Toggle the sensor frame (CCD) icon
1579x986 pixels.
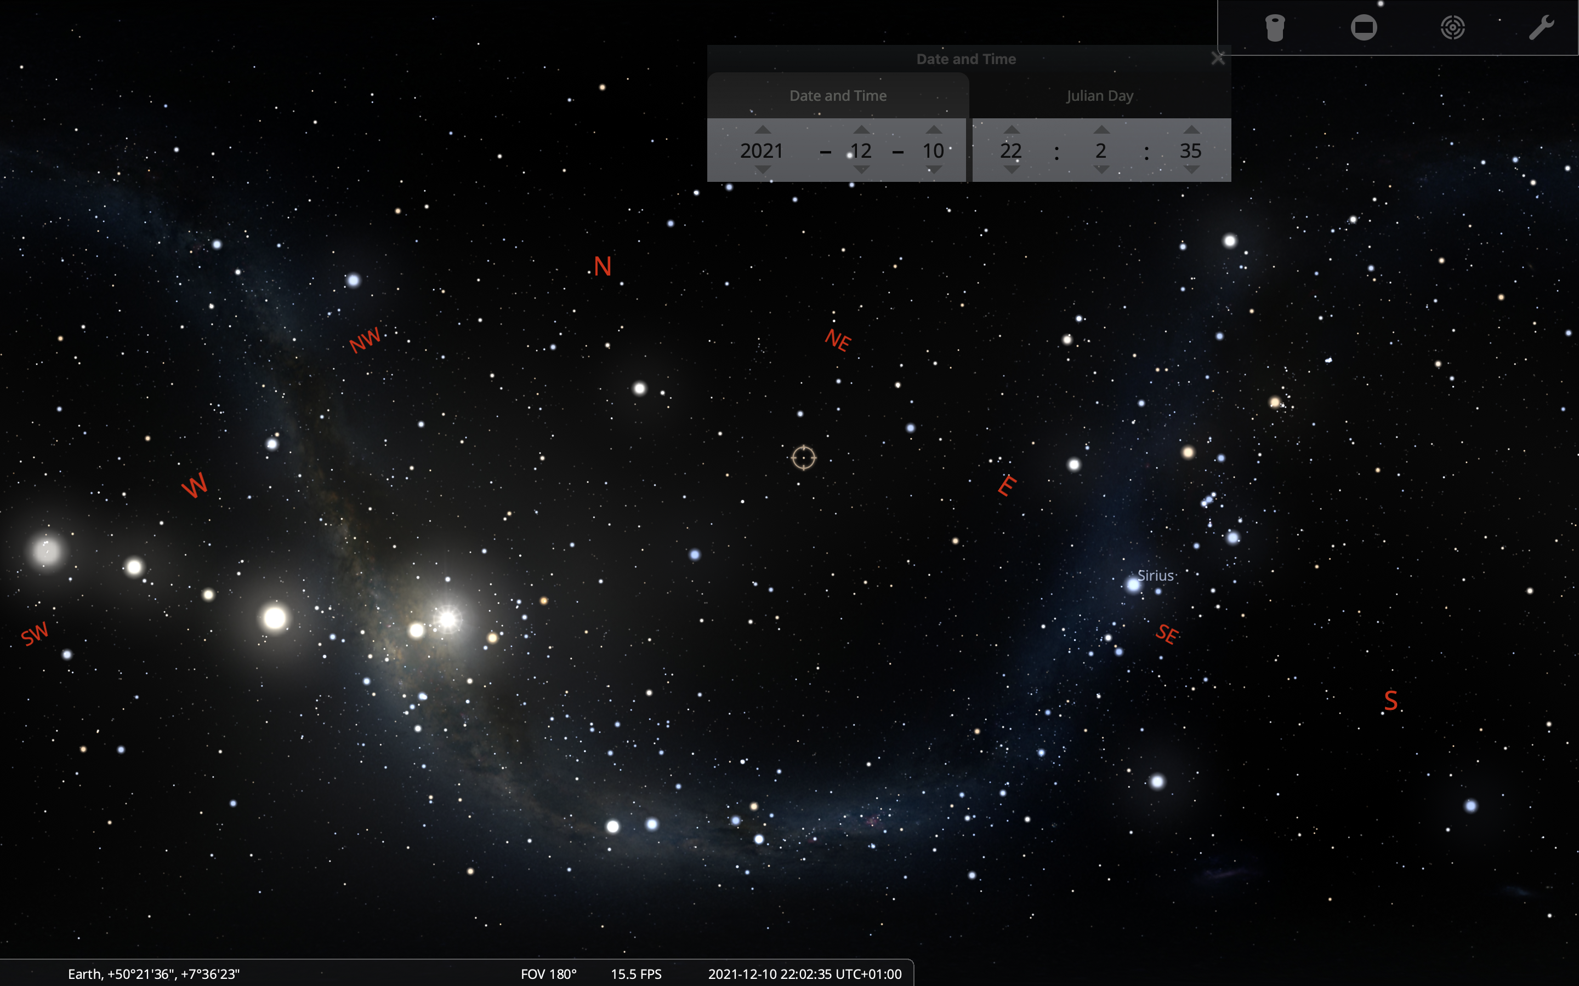(x=1364, y=28)
